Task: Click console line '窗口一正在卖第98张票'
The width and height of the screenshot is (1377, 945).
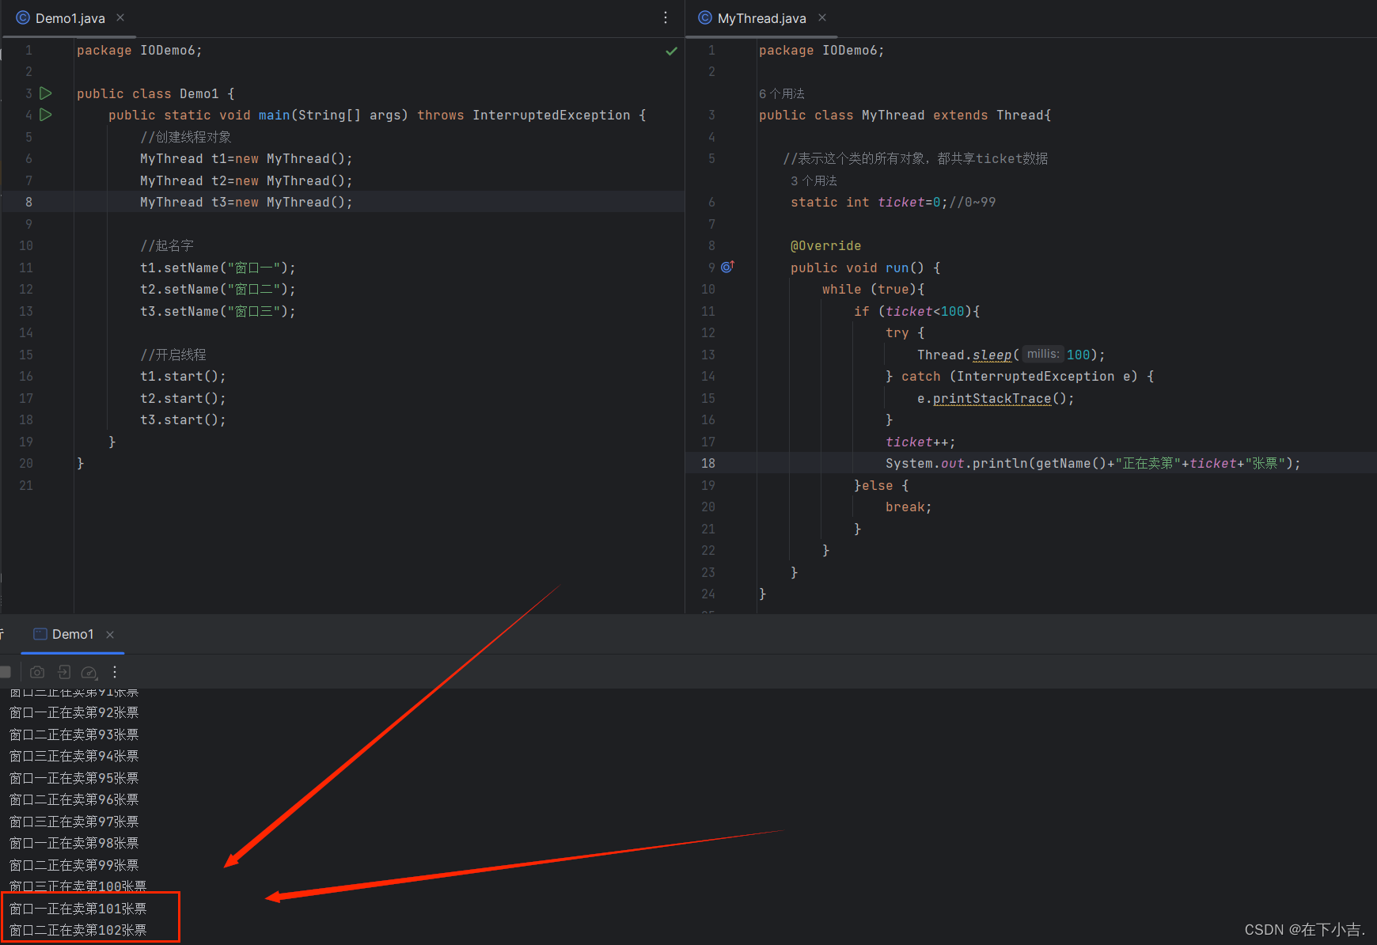Action: pyautogui.click(x=74, y=843)
